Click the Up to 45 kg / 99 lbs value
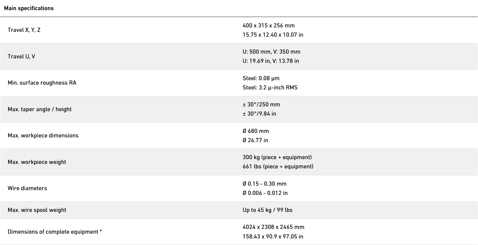This screenshot has width=478, height=245. point(267,210)
